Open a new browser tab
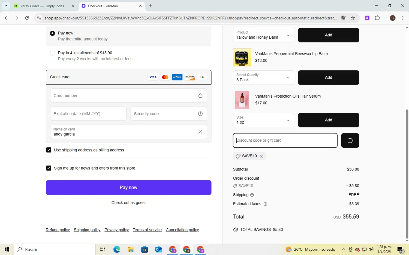The height and width of the screenshot is (255, 409). [x=151, y=6]
